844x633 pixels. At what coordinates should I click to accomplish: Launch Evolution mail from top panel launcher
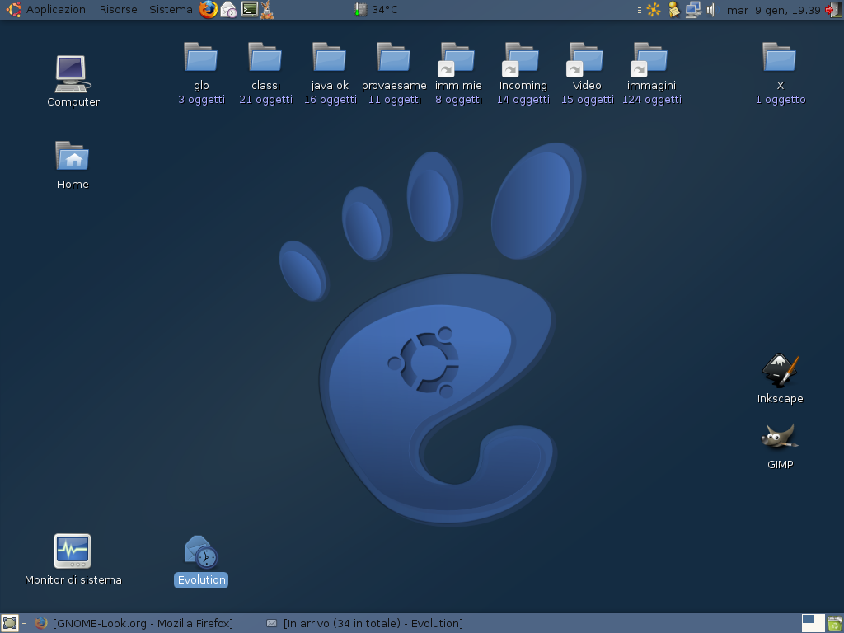point(229,10)
